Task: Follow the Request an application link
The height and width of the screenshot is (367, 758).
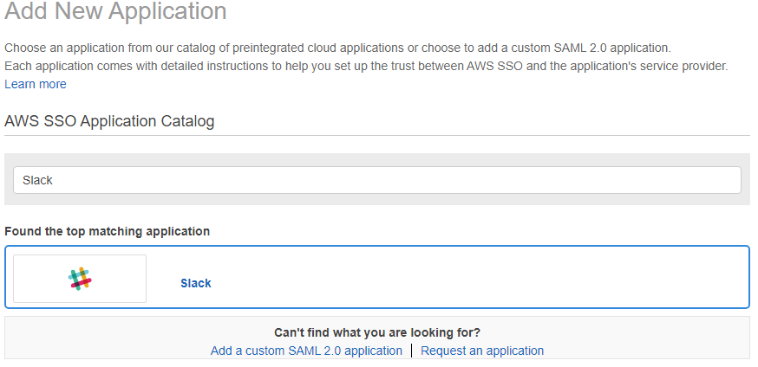Action: pos(482,351)
